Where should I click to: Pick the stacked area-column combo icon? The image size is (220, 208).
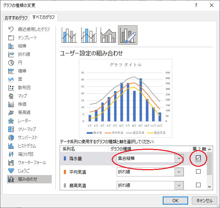108,35
